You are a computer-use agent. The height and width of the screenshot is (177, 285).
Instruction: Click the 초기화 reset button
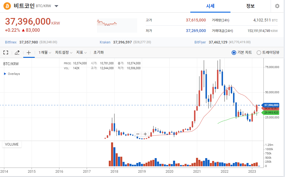(x=98, y=53)
